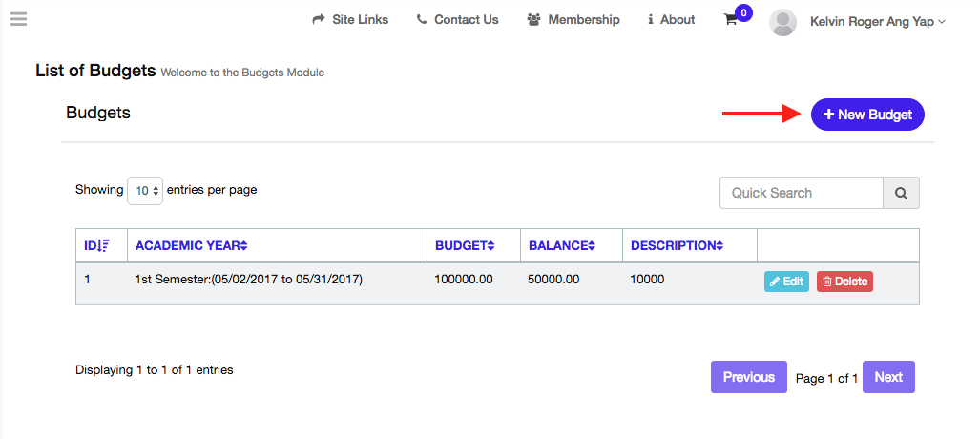The width and height of the screenshot is (980, 439).
Task: Click the Membership group icon
Action: [x=534, y=20]
